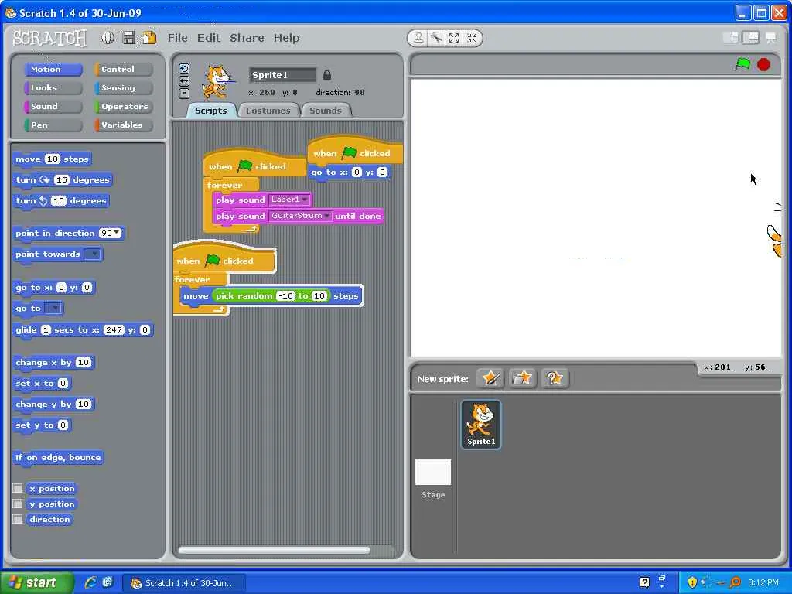
Task: Click the scripts area horizontal scrollbar
Action: coord(275,551)
